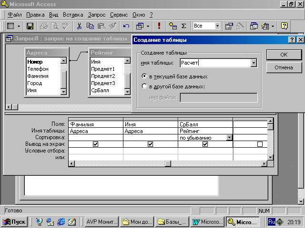Switch to Мои до... taskbar button
Image resolution: width=305 pixels, height=228 pixels.
(x=137, y=222)
